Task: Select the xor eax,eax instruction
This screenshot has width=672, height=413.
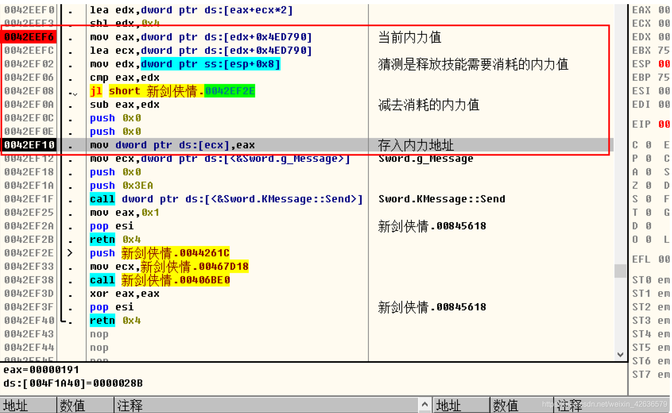Action: (125, 293)
